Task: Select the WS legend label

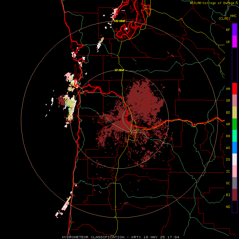Action: [228, 148]
